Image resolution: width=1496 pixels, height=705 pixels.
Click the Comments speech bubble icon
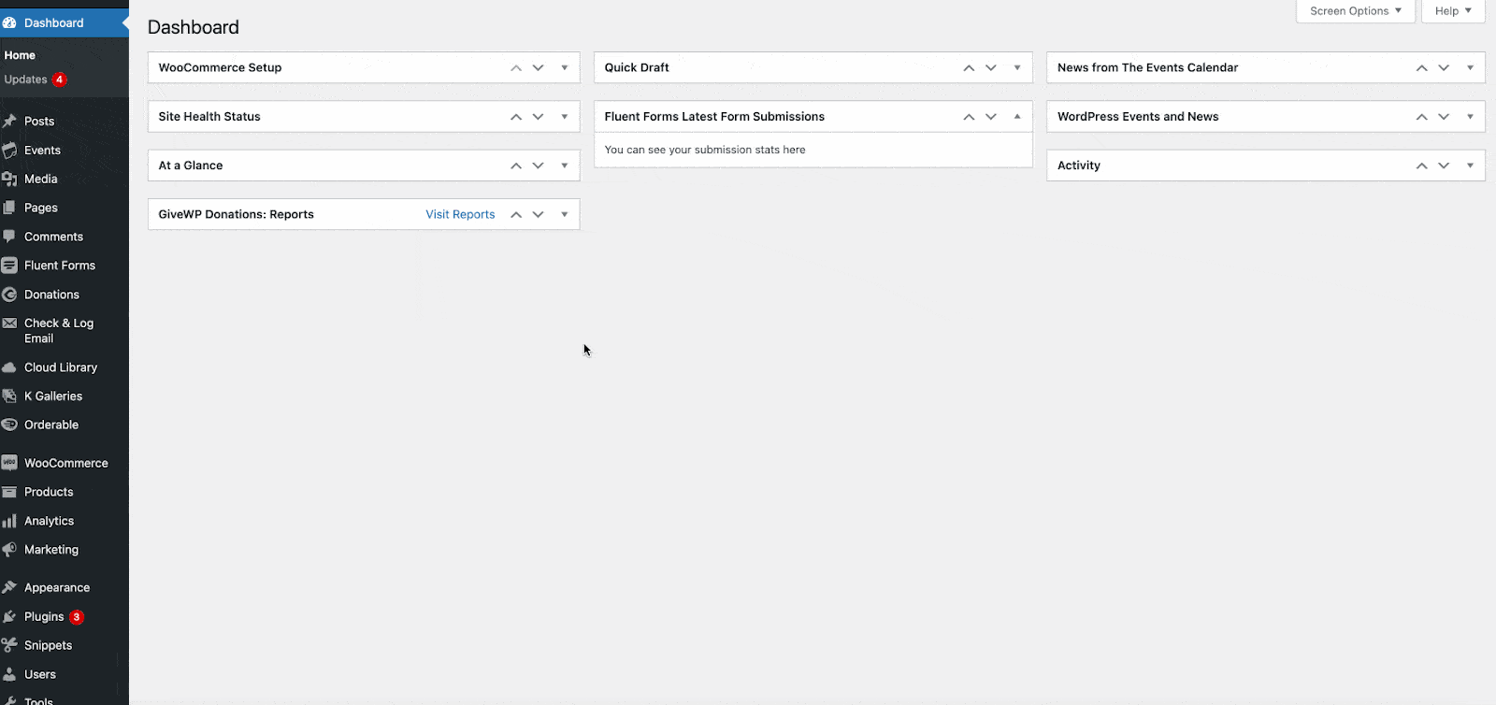9,237
